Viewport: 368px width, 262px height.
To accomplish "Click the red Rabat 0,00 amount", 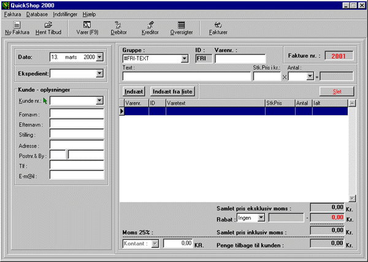I will click(327, 217).
